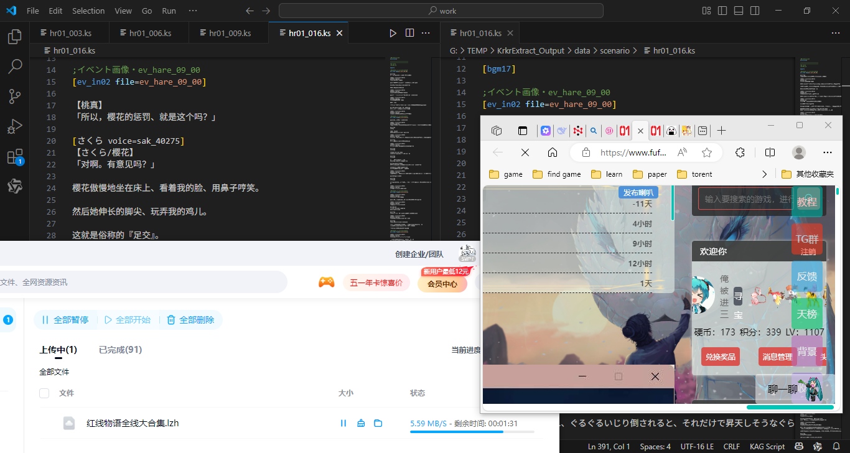Open the folder icon for the uploading file
The height and width of the screenshot is (453, 850).
[x=378, y=423]
